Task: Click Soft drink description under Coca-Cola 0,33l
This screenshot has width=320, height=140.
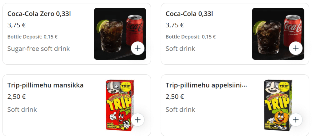Action: pos(180,49)
